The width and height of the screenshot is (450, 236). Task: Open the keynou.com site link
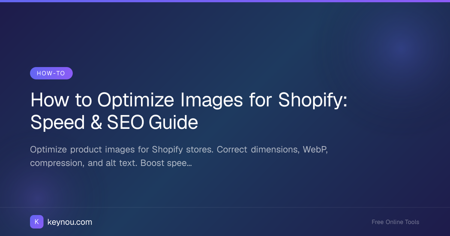(70, 222)
